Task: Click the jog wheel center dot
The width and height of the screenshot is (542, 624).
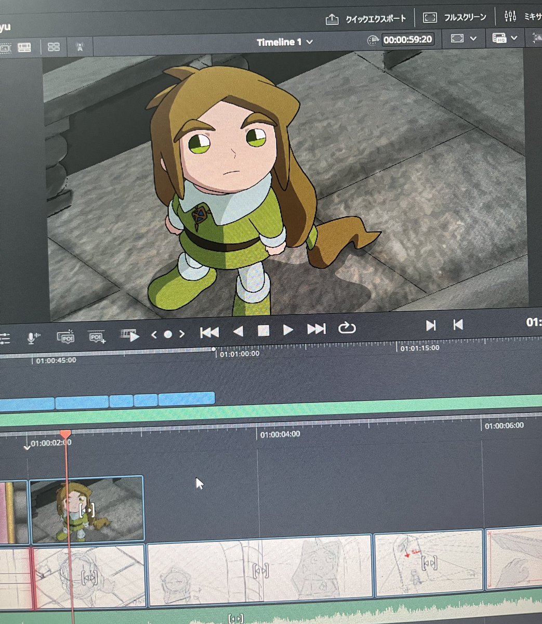Action: 168,334
